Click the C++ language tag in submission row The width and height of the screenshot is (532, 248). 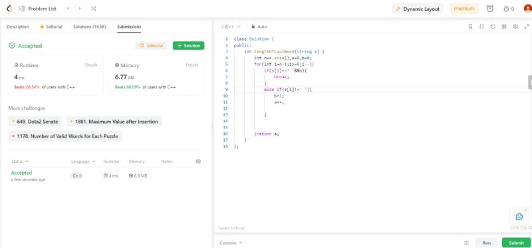click(x=77, y=176)
